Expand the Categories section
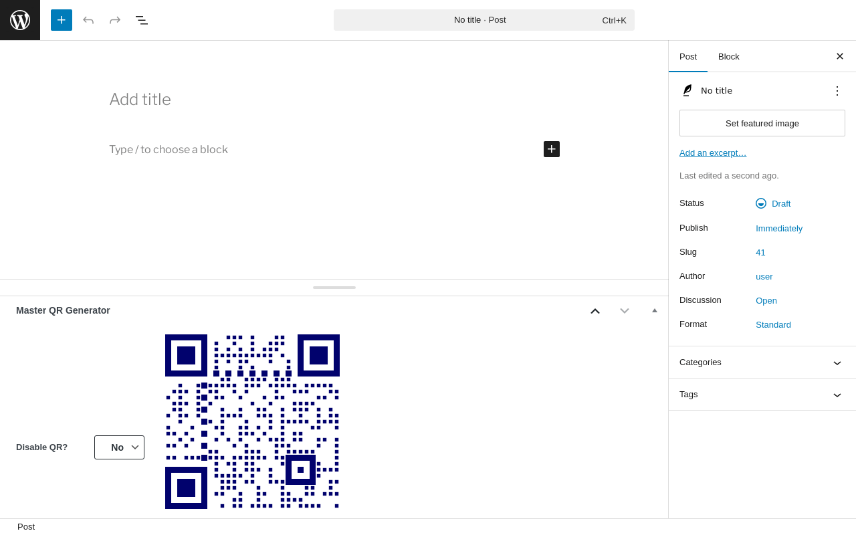 click(x=762, y=362)
